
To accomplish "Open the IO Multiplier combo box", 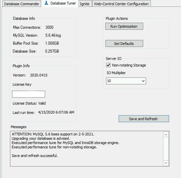I will click(x=126, y=81).
